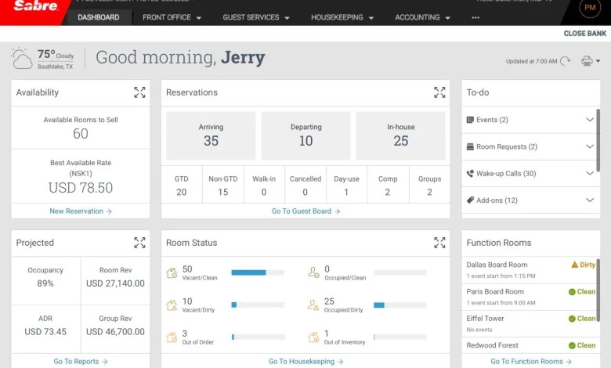Click the Non-GTD 15 reservations cell
Viewport: 611px width, 368px height.
pos(223,185)
